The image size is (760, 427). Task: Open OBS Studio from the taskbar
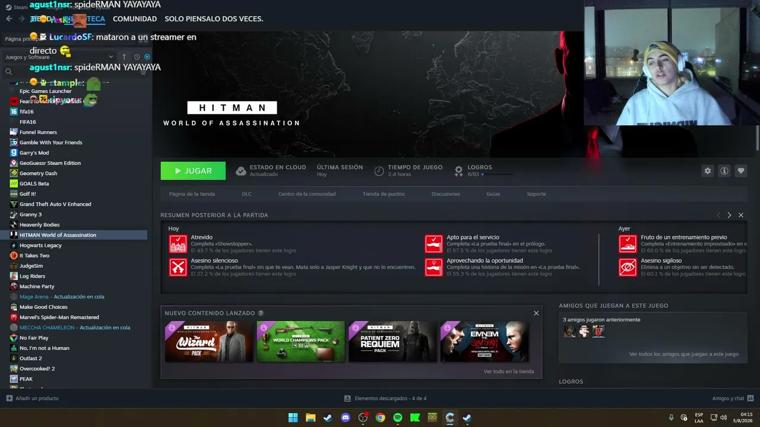point(363,418)
